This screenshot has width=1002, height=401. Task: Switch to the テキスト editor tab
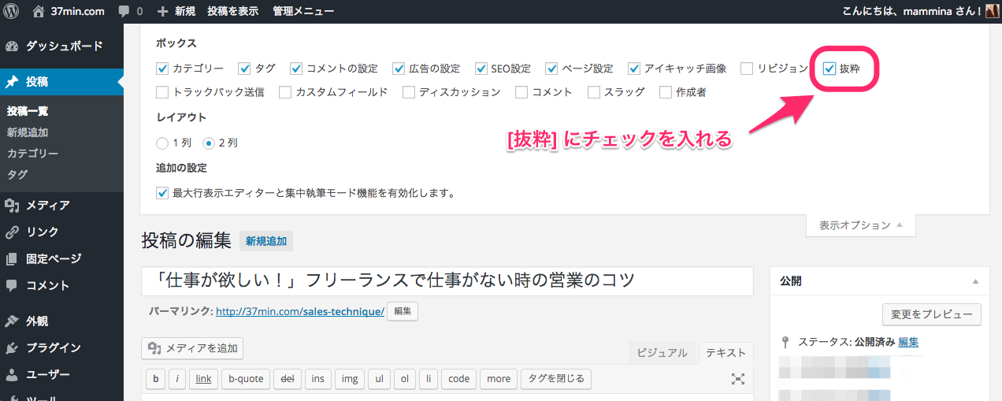726,353
